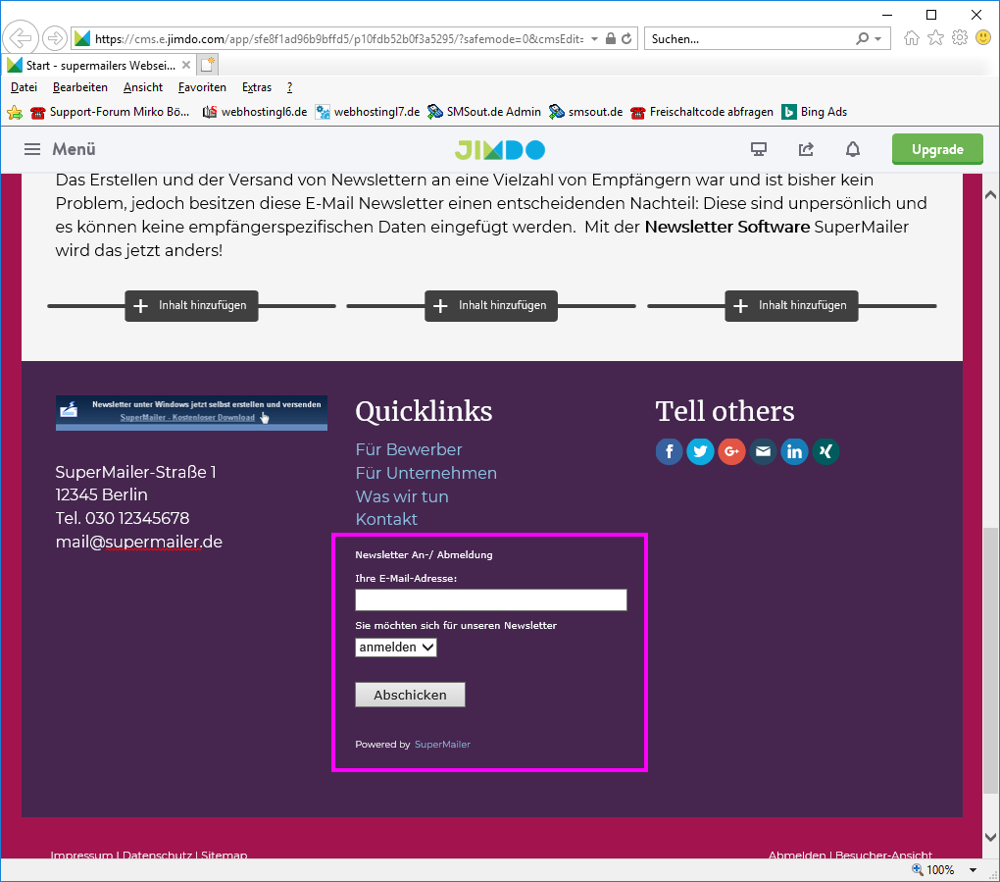Click the email share envelope icon

pos(763,451)
